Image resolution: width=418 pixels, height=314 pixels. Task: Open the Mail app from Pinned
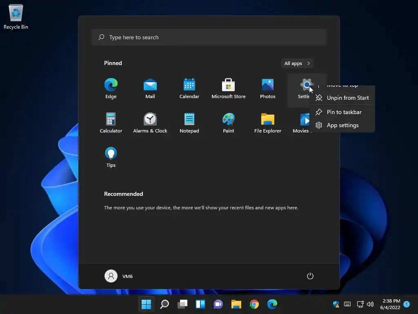click(x=150, y=88)
